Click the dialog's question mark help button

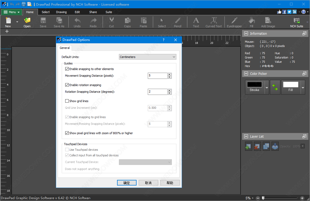click(164, 40)
